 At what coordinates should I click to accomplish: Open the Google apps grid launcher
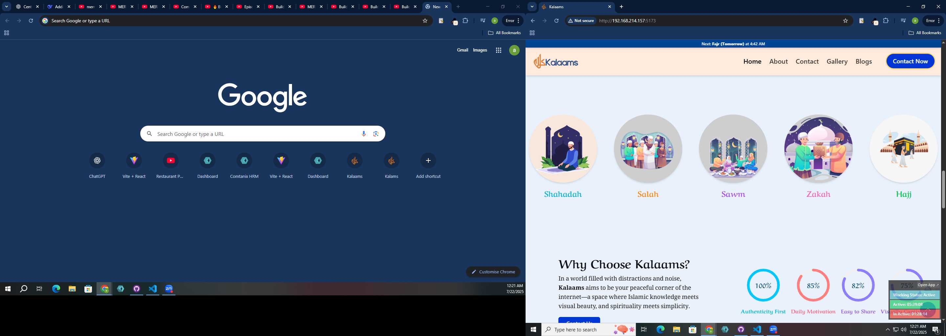(x=498, y=50)
